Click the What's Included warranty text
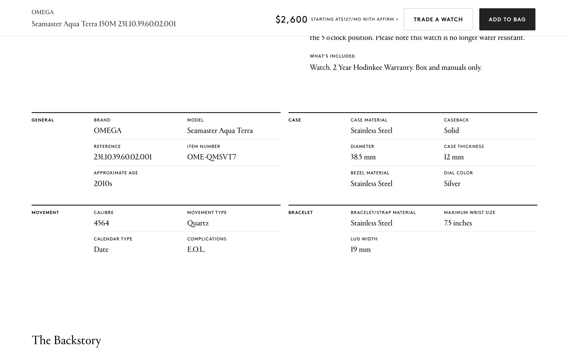The width and height of the screenshot is (569, 355). point(396,67)
